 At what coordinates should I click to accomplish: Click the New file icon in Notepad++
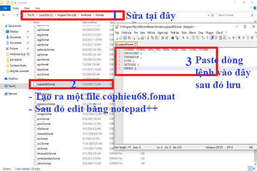click(117, 38)
